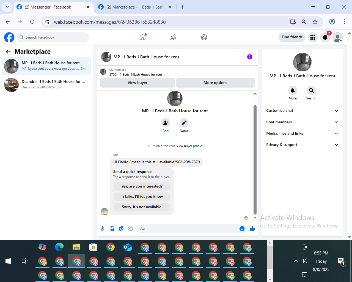This screenshot has height=282, width=352.
Task: Open File Explorer from taskbar
Action: tap(76, 247)
